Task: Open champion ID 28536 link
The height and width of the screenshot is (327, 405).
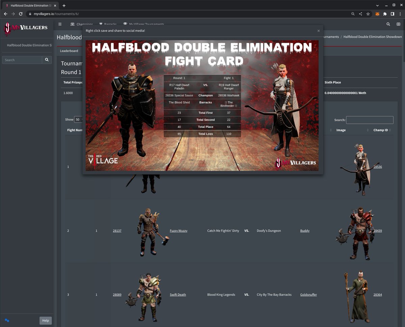Action: 378,167
